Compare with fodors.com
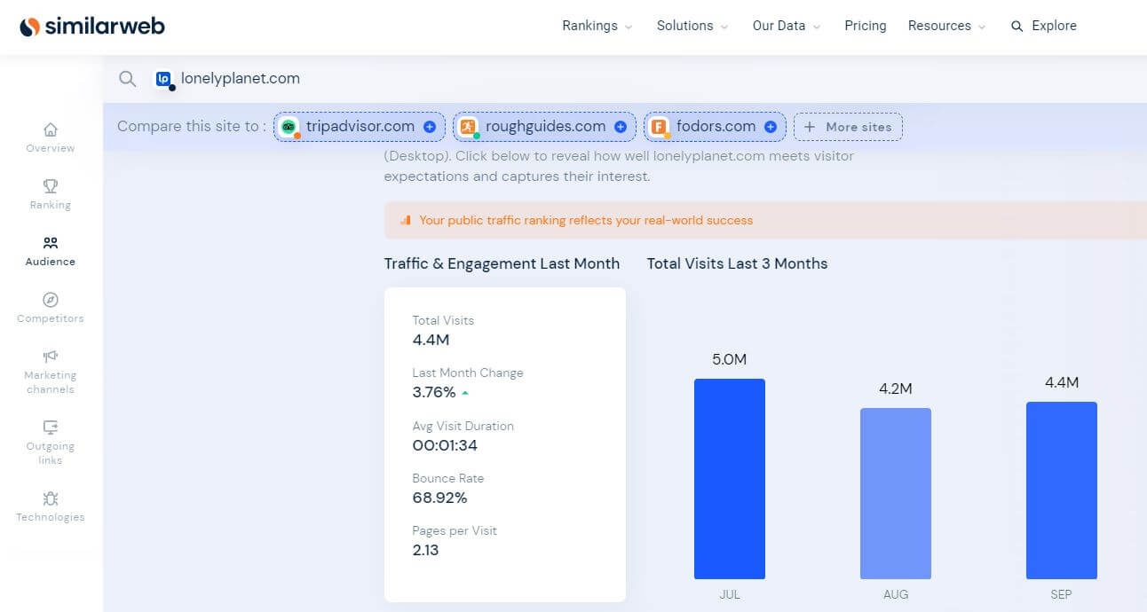 [716, 127]
